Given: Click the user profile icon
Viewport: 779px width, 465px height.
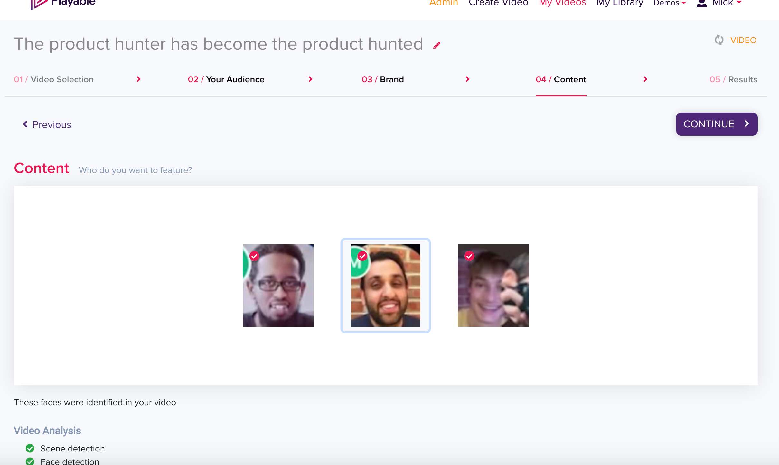Looking at the screenshot, I should point(701,3).
